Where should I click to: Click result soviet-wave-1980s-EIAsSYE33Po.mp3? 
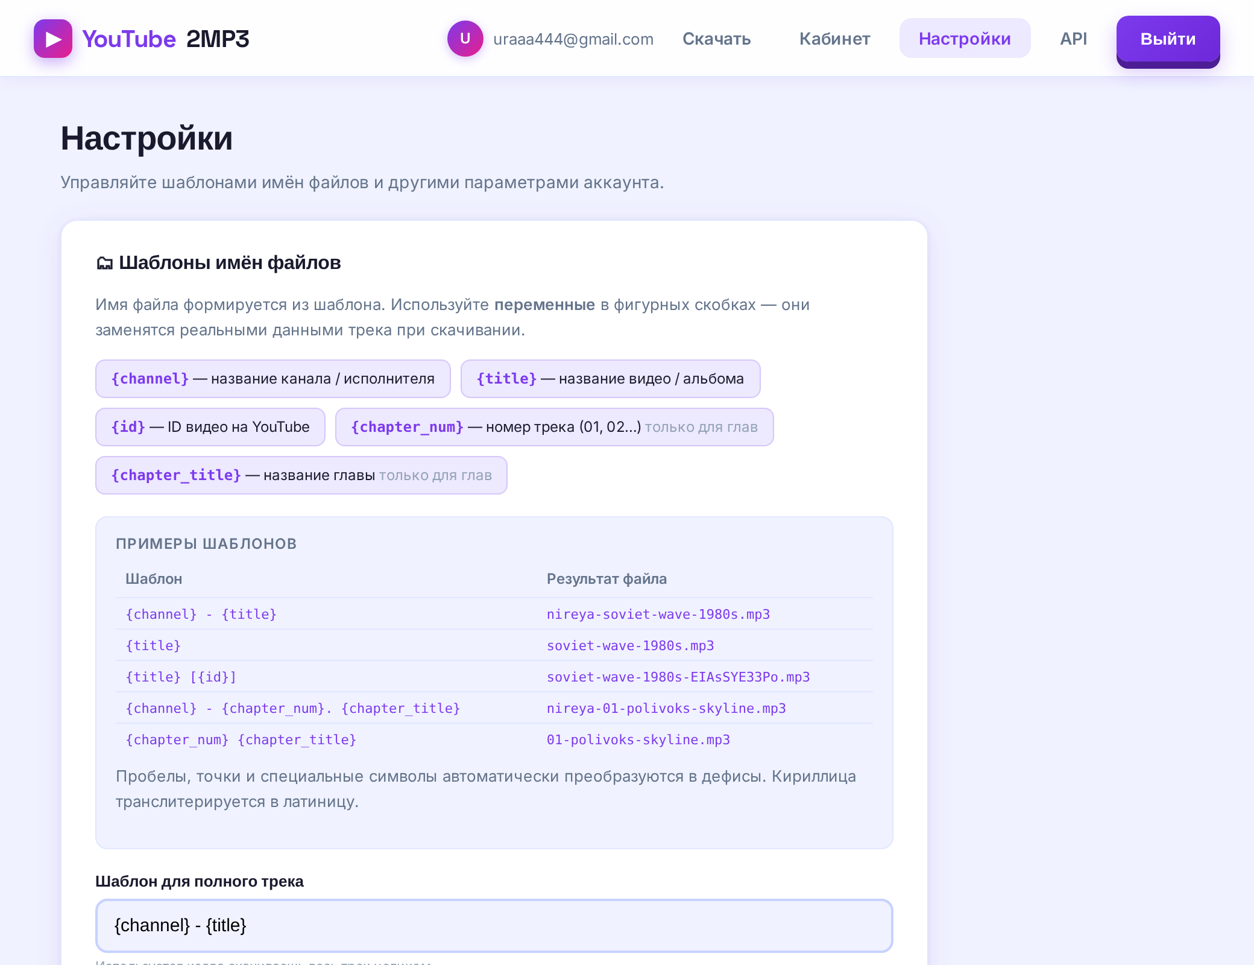pos(678,677)
